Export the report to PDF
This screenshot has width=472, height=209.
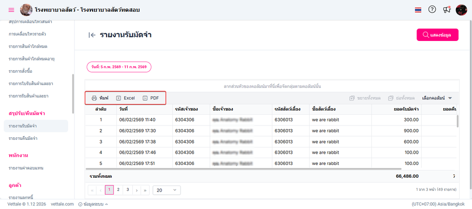tap(151, 98)
